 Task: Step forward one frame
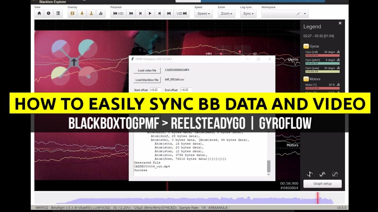[159, 14]
